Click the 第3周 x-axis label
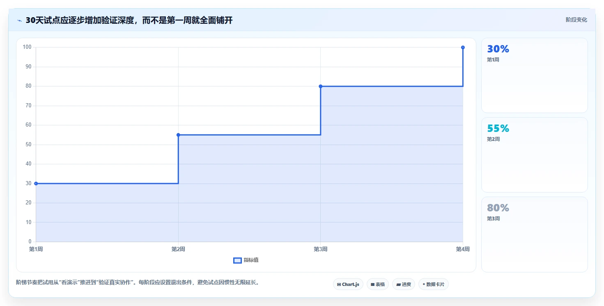 [x=321, y=249]
